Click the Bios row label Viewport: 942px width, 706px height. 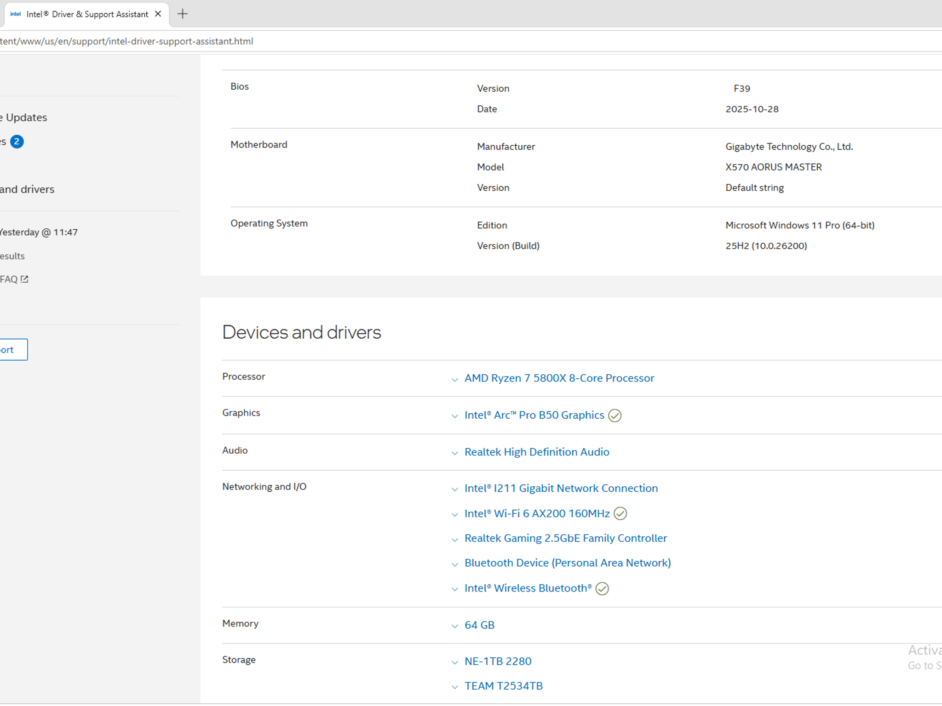[x=240, y=86]
